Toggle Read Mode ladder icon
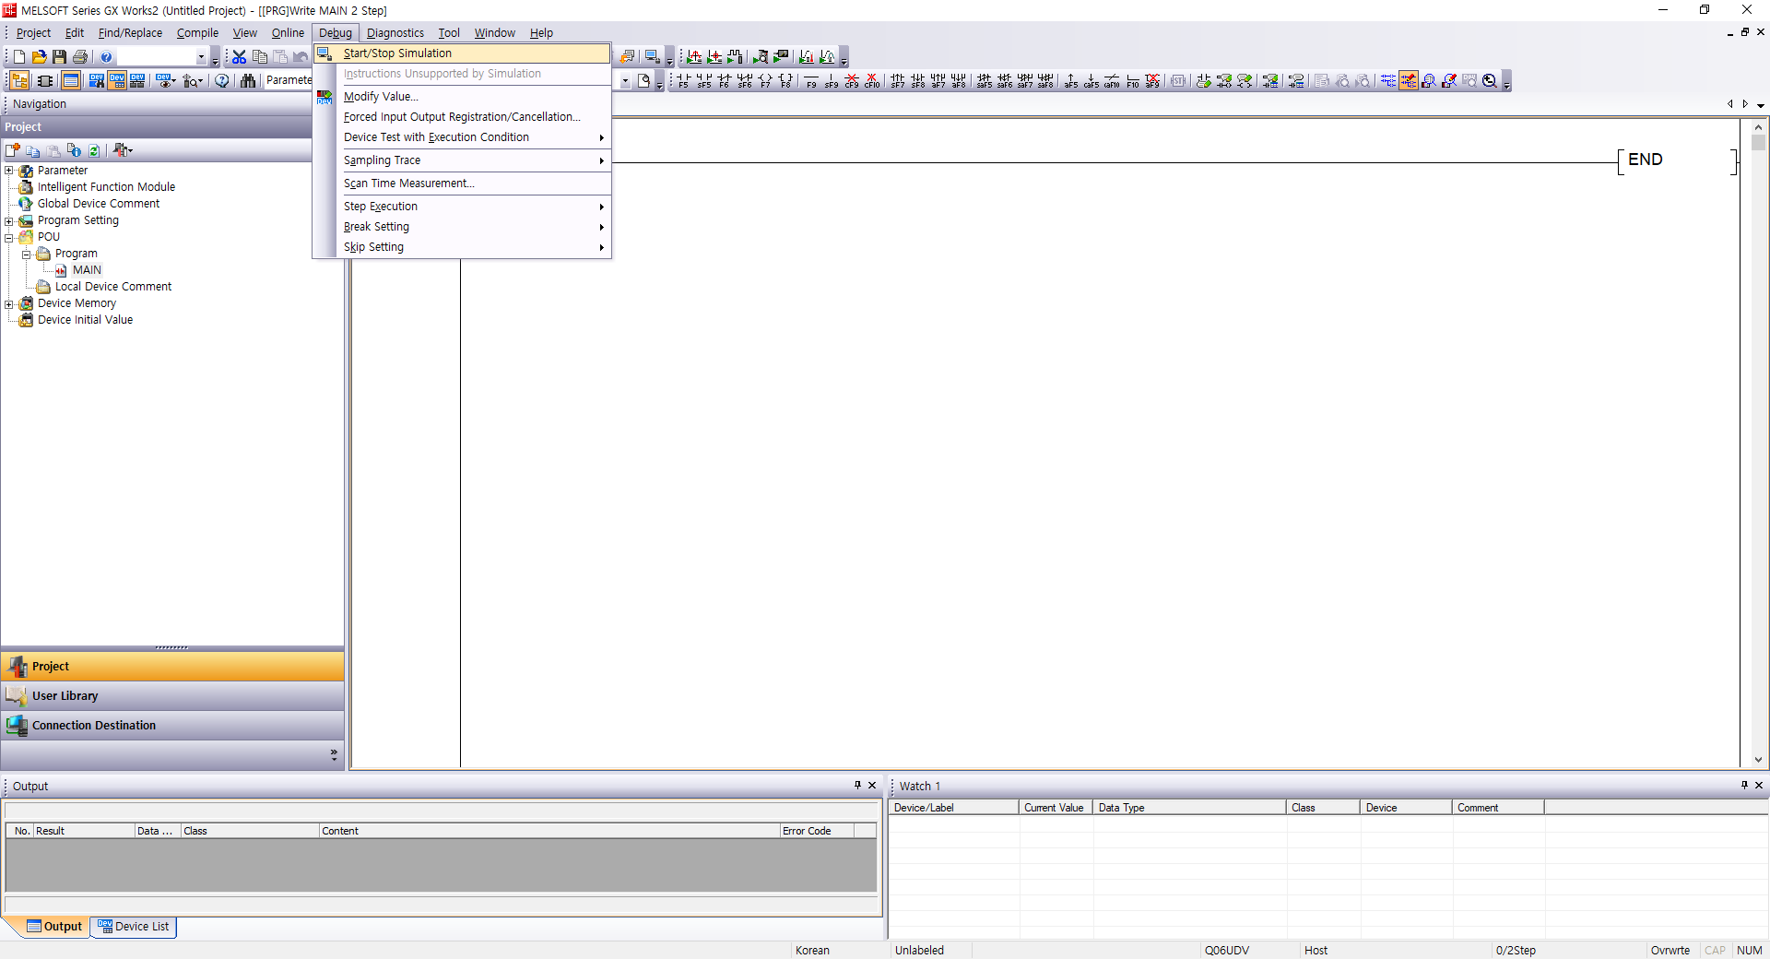 point(1388,81)
